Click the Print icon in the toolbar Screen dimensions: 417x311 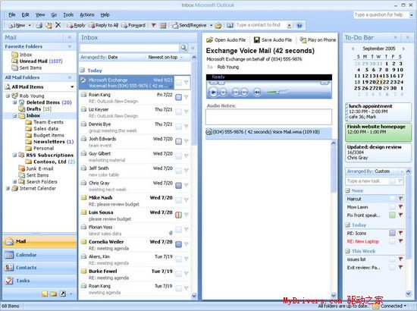pyautogui.click(x=39, y=26)
